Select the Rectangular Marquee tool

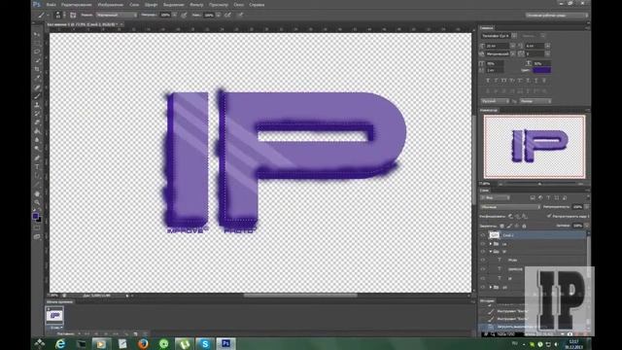click(37, 43)
